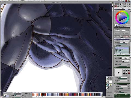Click the button beside the color set name field
The width and height of the screenshot is (131, 98).
coord(127,30)
